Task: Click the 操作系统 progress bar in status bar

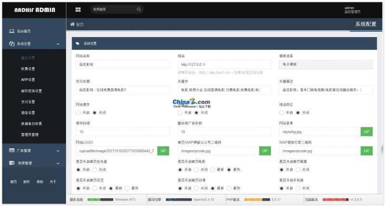Action: pyautogui.click(x=100, y=199)
